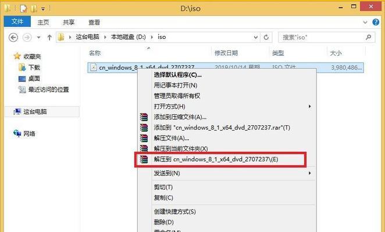This screenshot has height=232, width=385.
Task: Switch to the 查看 ribbon tab
Action: click(x=94, y=22)
